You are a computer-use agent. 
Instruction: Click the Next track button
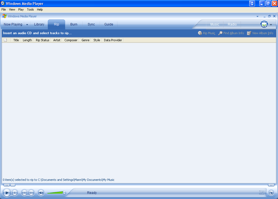[x=31, y=192]
